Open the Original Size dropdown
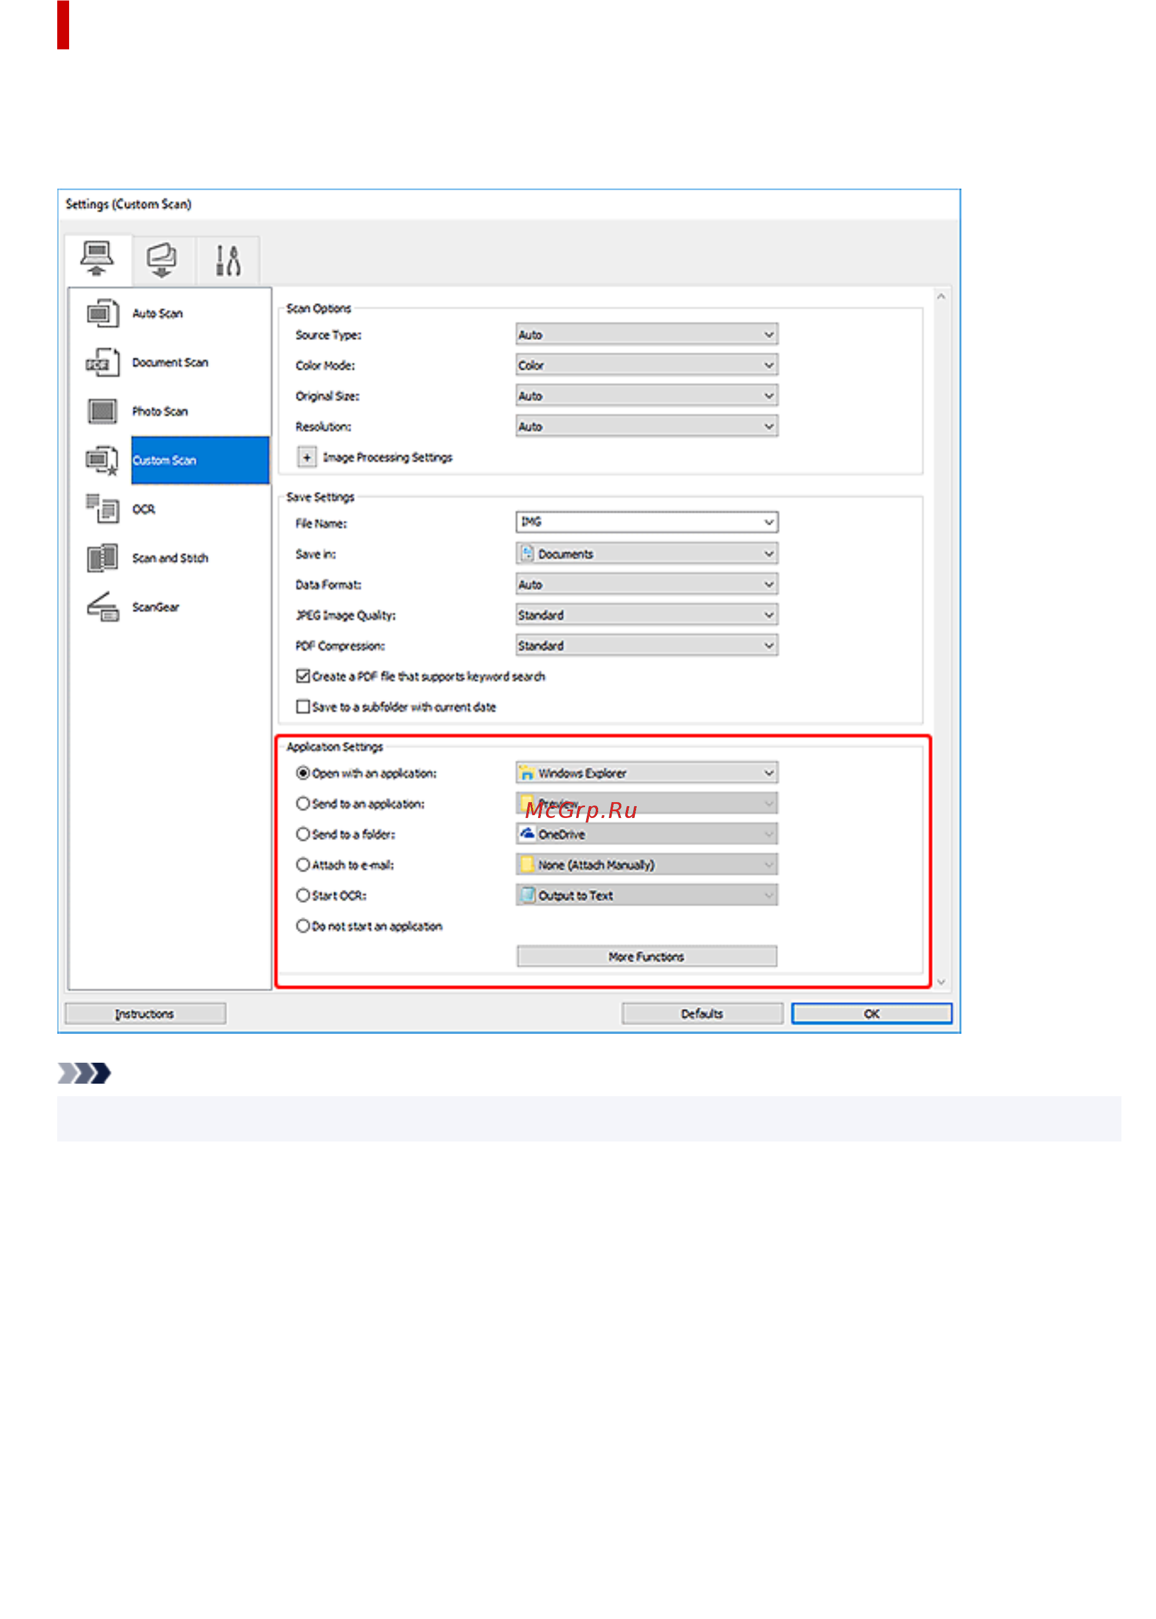 pos(646,396)
